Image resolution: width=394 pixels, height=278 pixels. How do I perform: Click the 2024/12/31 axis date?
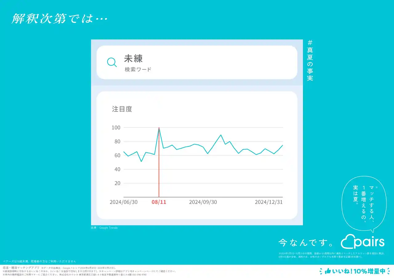click(x=268, y=202)
